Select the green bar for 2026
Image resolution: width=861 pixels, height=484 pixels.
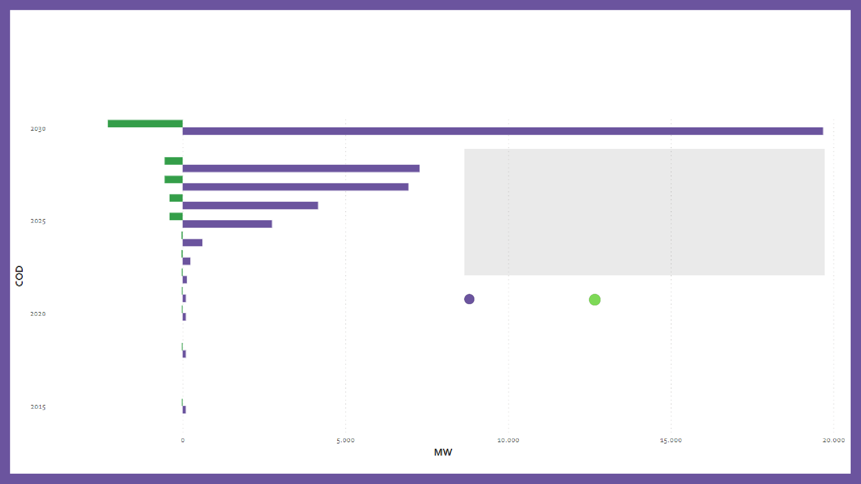pos(176,198)
